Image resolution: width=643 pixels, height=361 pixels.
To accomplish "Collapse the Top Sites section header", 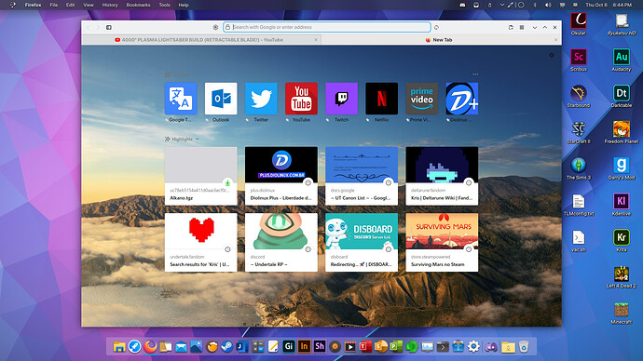I will 181,75.
